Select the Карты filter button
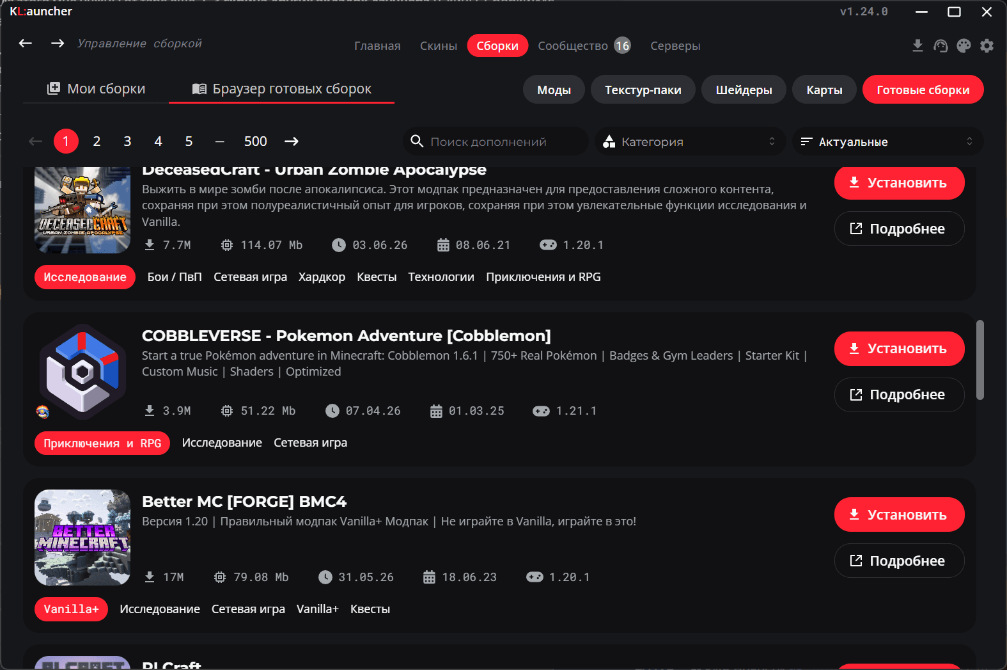 coord(824,90)
